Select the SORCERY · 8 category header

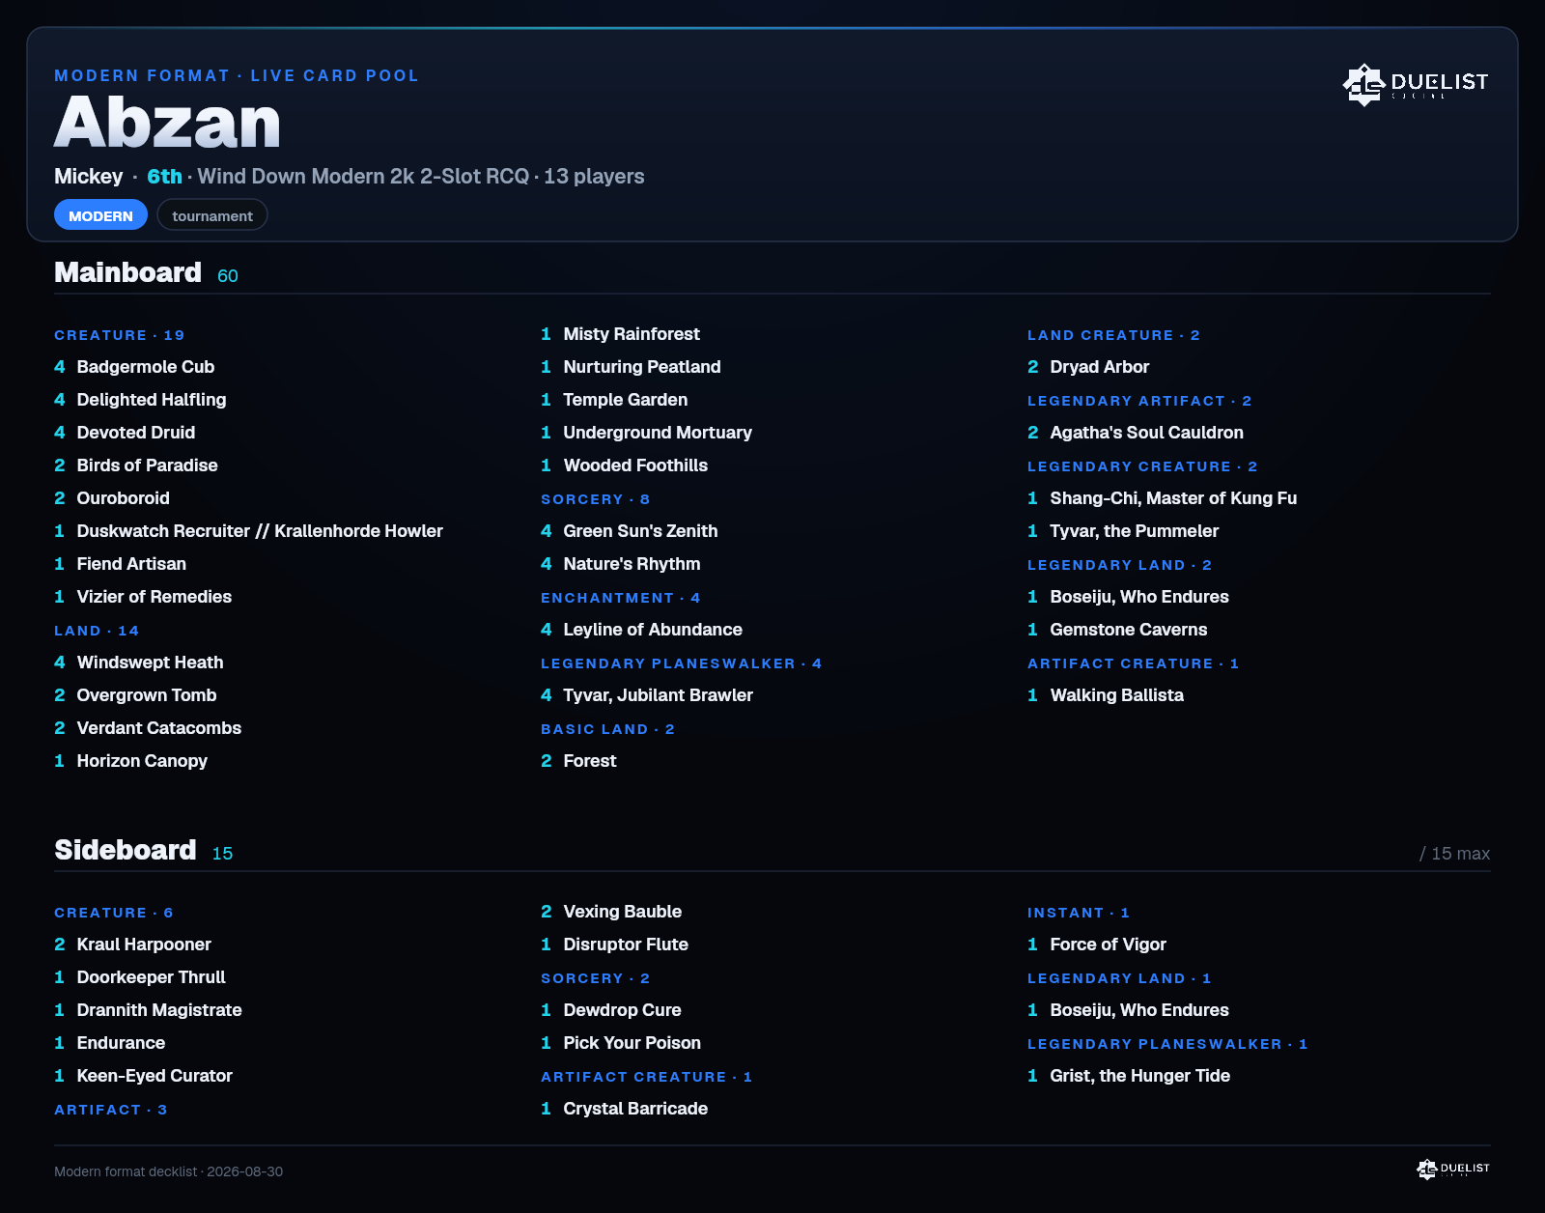tap(595, 499)
